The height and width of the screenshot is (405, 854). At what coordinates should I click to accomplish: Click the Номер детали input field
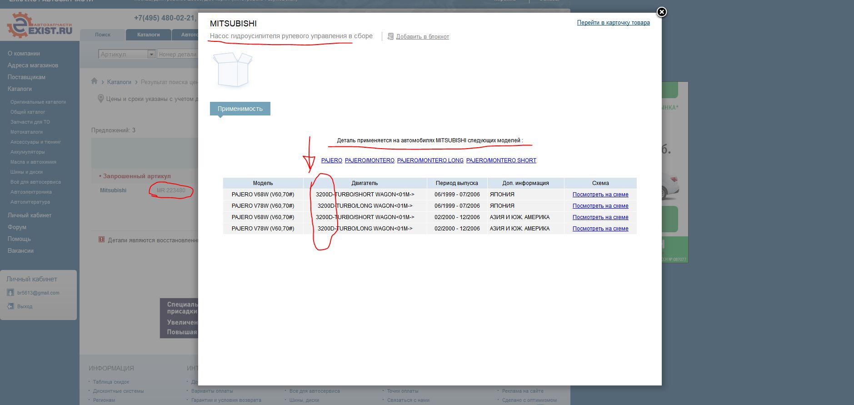pos(178,55)
